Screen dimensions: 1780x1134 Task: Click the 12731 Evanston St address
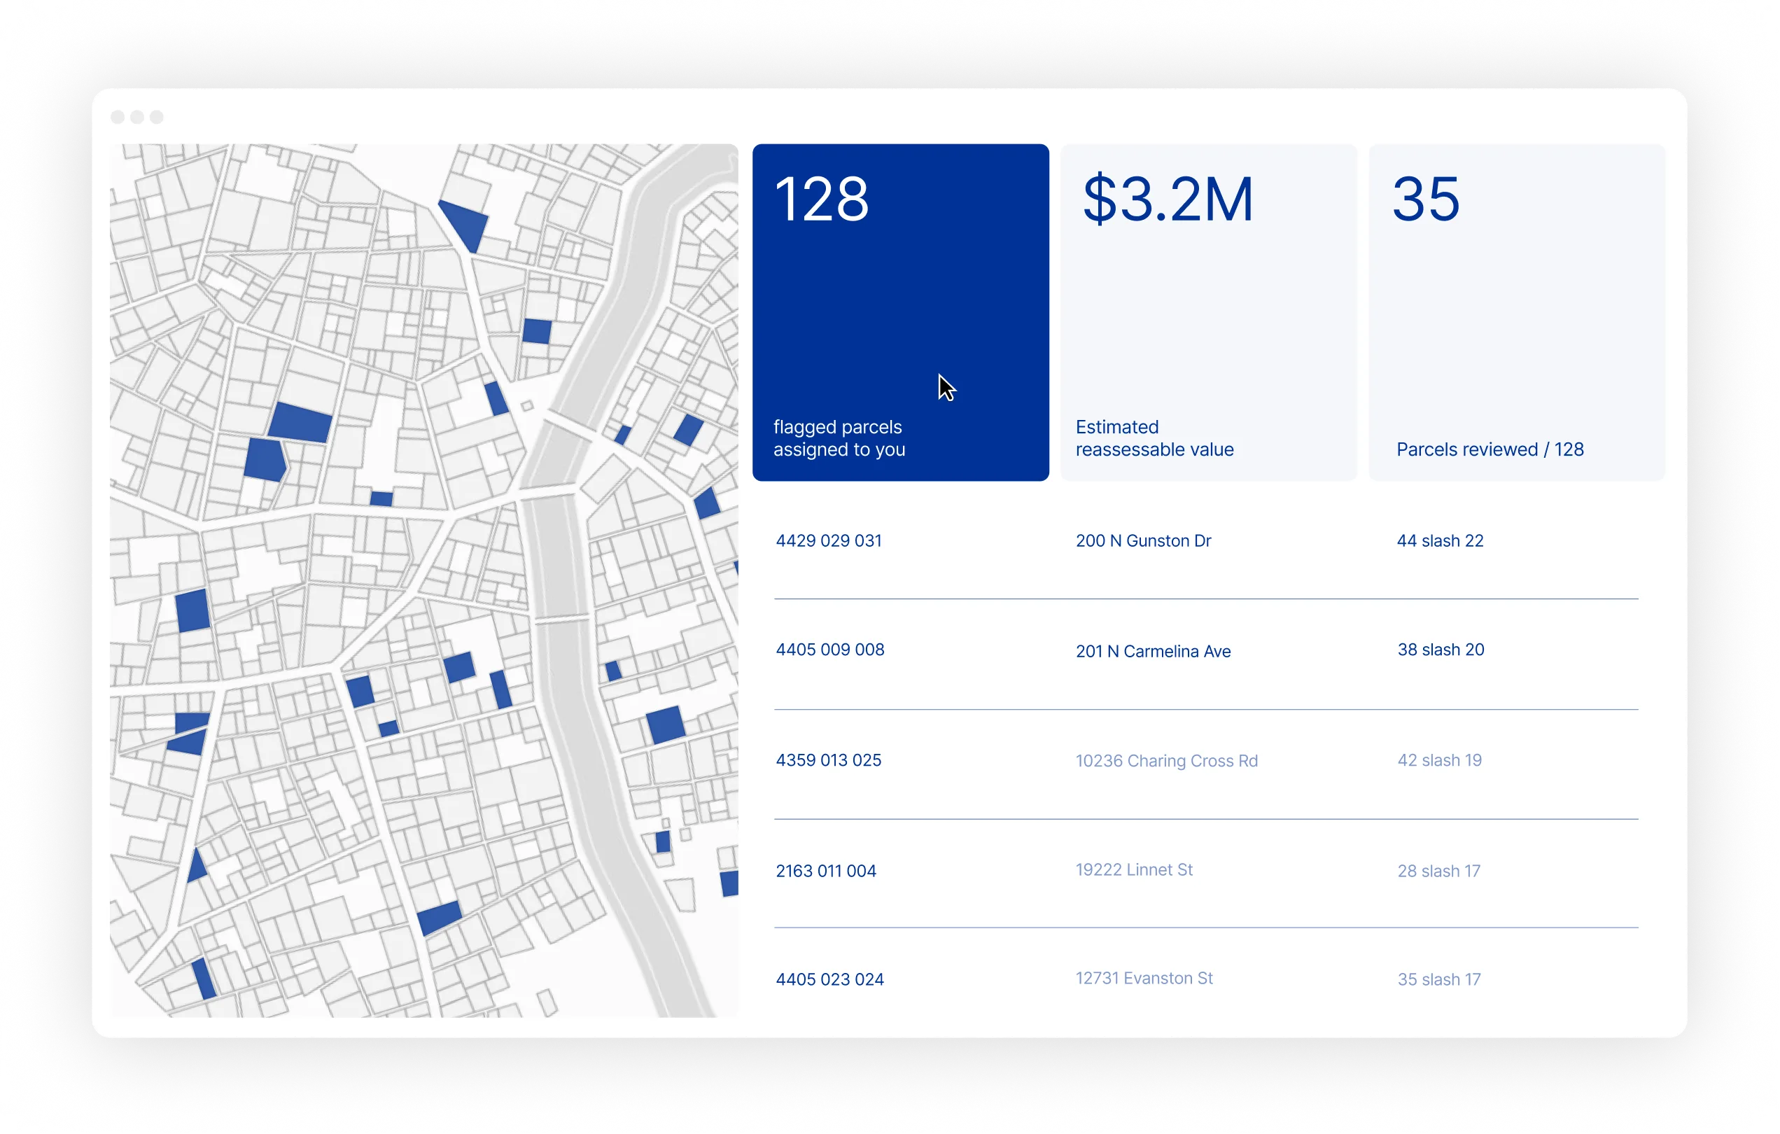[1144, 978]
